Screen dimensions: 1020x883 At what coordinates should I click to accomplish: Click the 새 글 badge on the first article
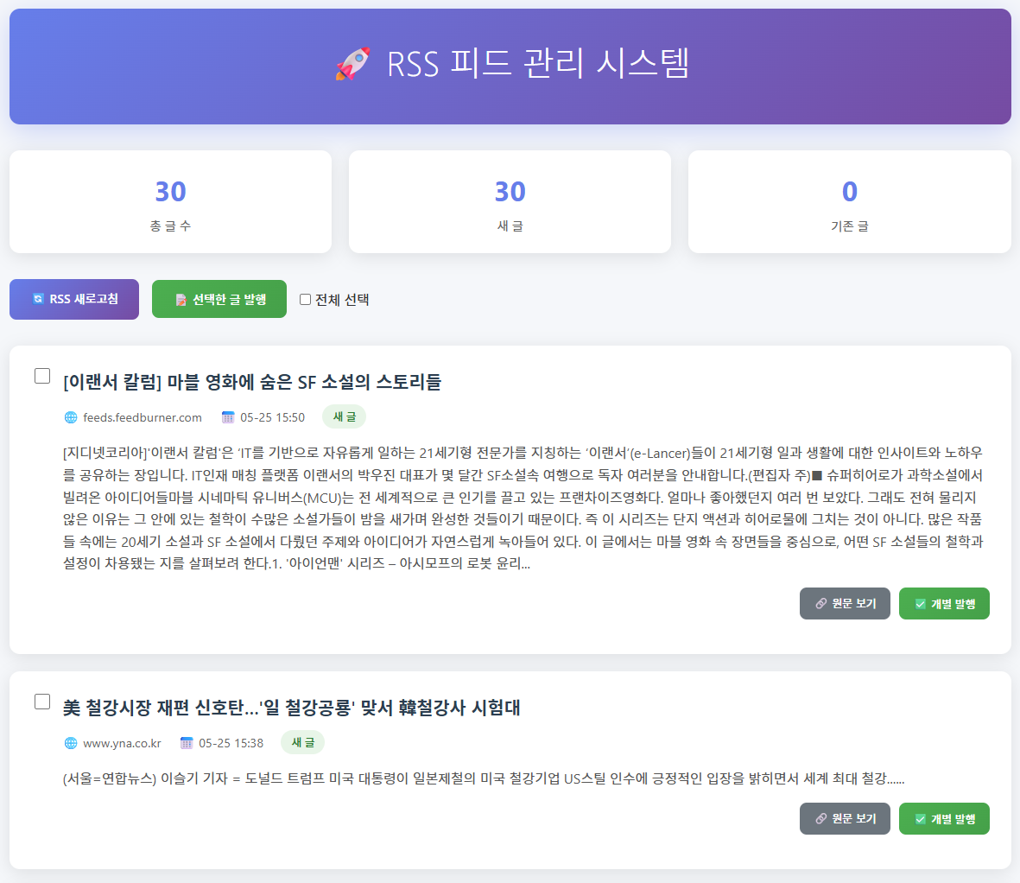pyautogui.click(x=344, y=416)
